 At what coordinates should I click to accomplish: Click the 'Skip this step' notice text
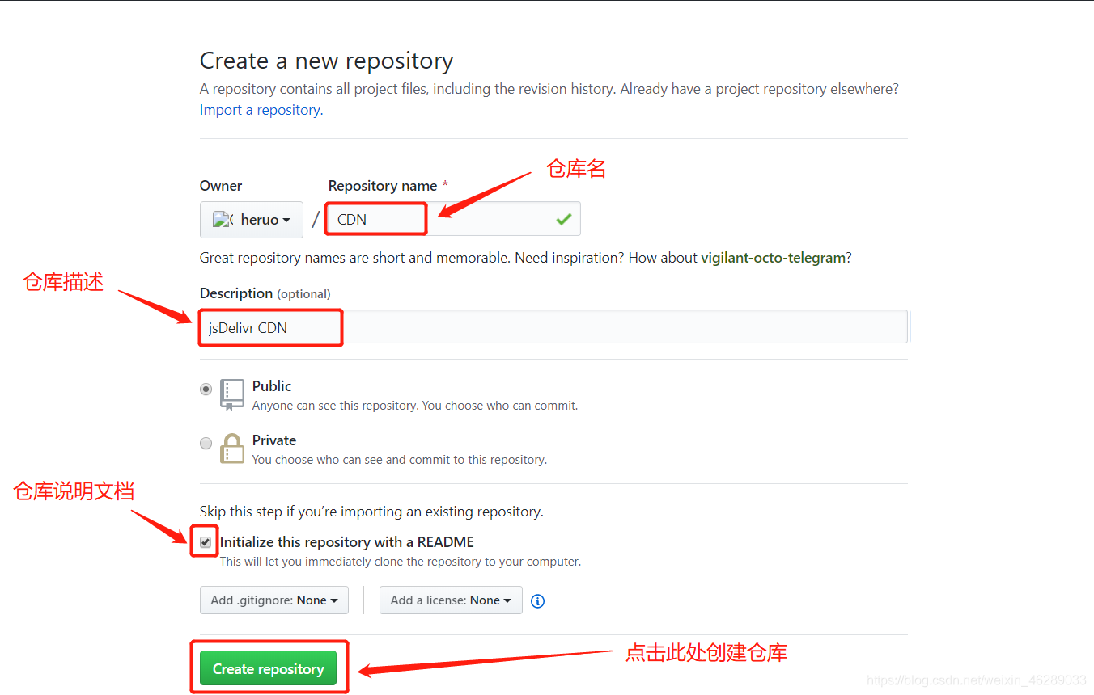click(x=371, y=512)
